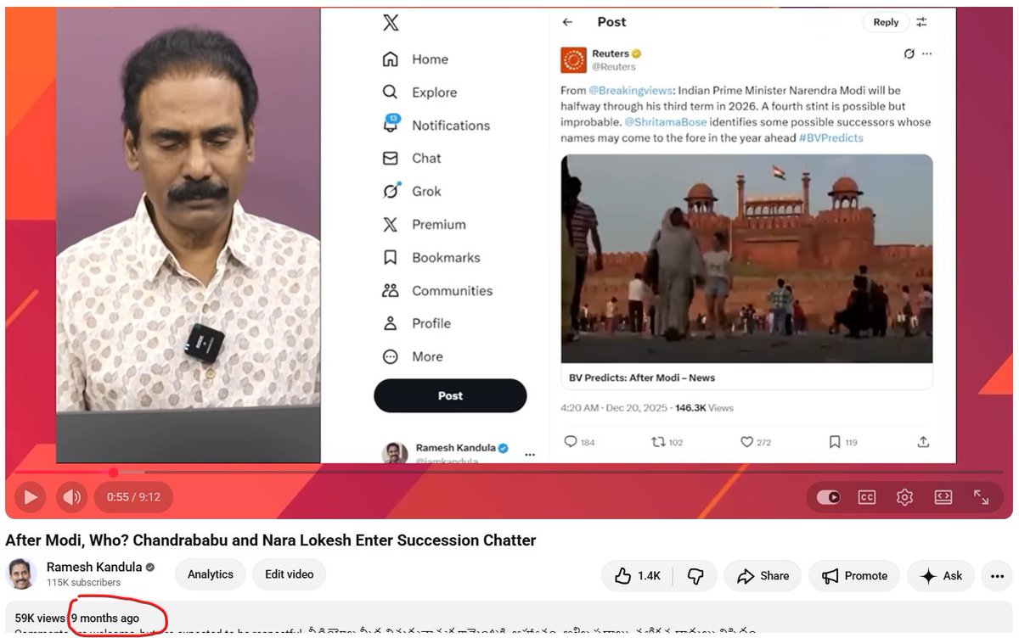Screen dimensions: 1019x638
Task: Click Grok icon on Reuters post
Action: click(x=909, y=53)
